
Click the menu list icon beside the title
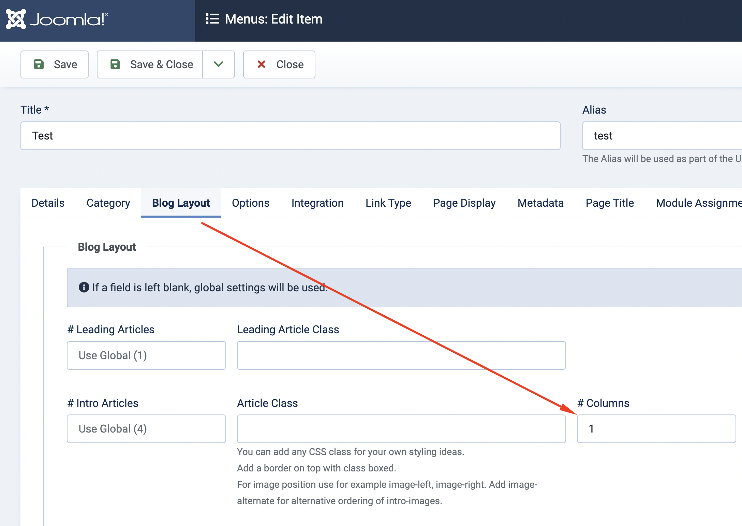[212, 19]
